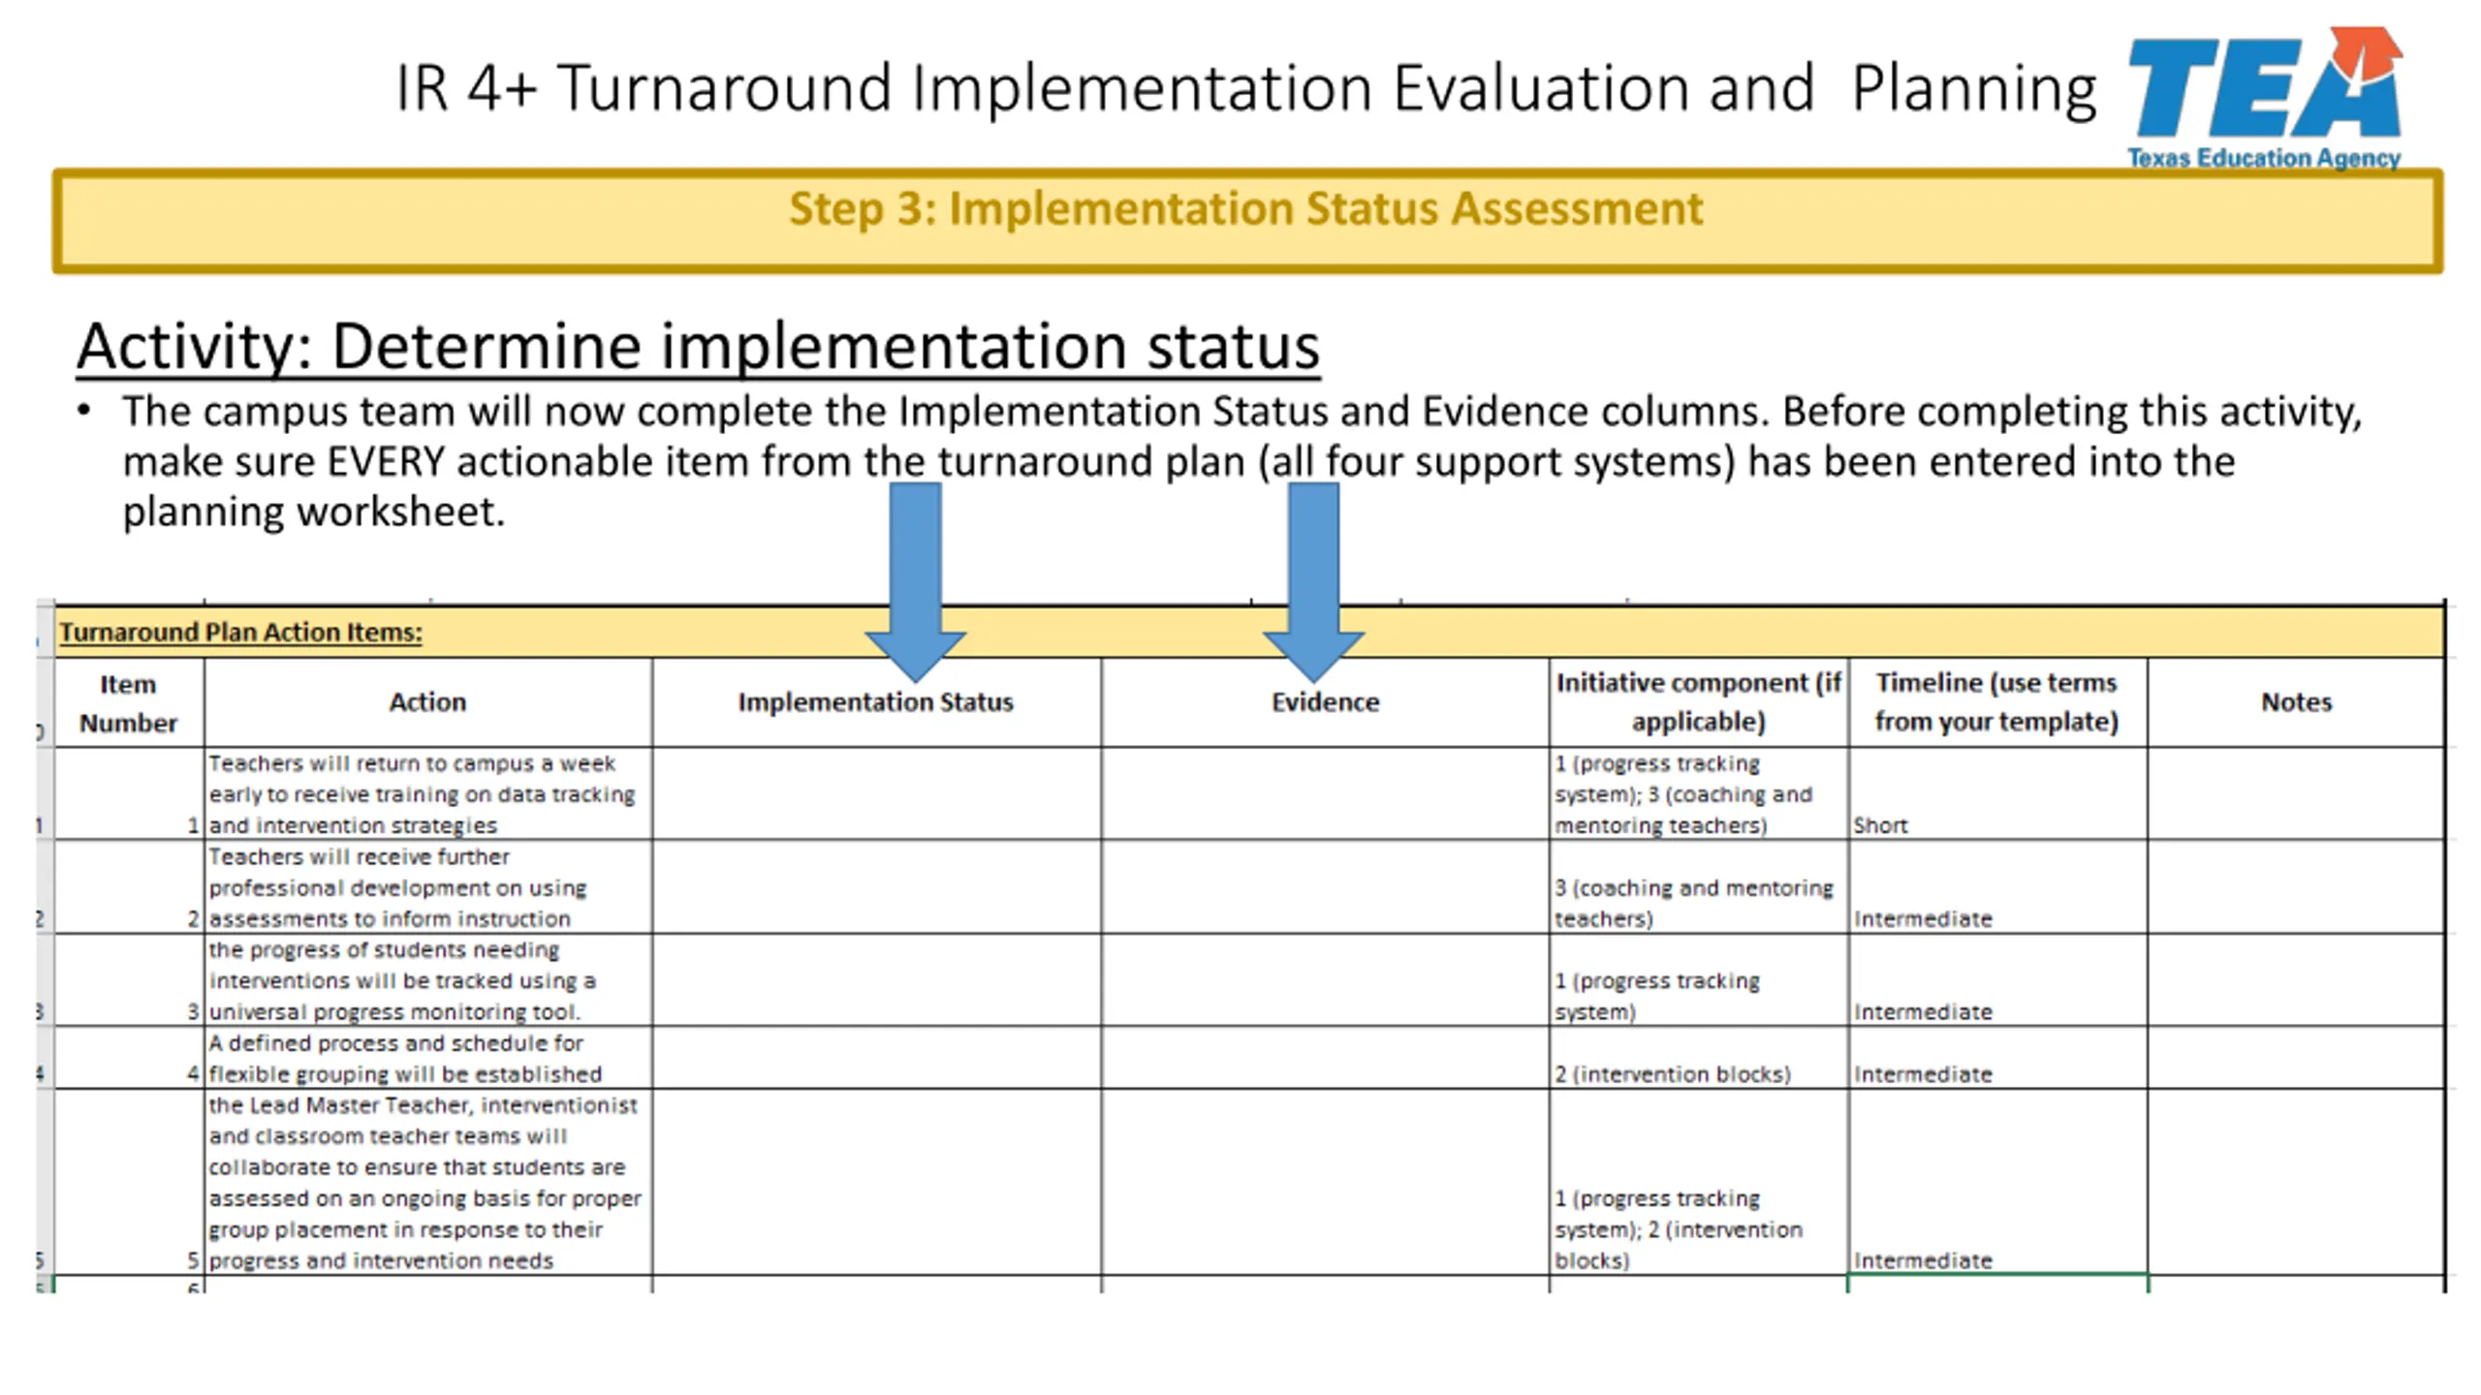The width and height of the screenshot is (2481, 1395).
Task: Click the item number cell '4'
Action: pos(129,1058)
